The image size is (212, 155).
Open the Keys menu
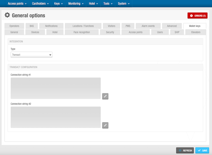(58, 4)
